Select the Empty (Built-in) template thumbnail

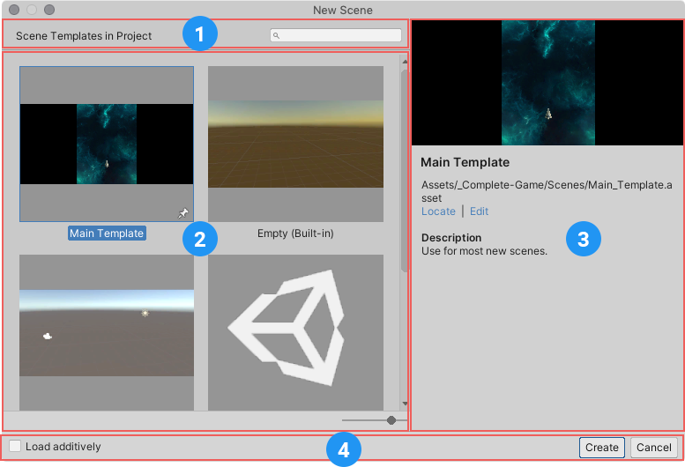tap(295, 144)
